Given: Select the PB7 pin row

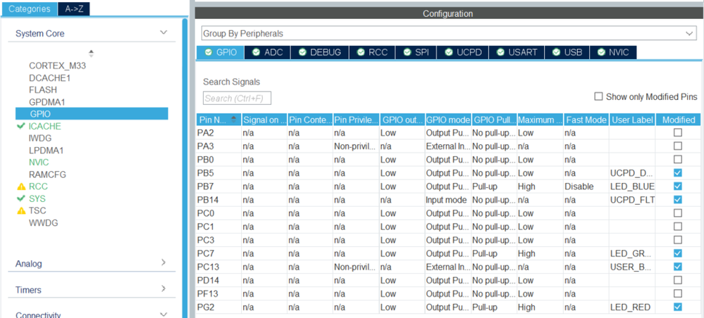Looking at the screenshot, I should click(448, 186).
